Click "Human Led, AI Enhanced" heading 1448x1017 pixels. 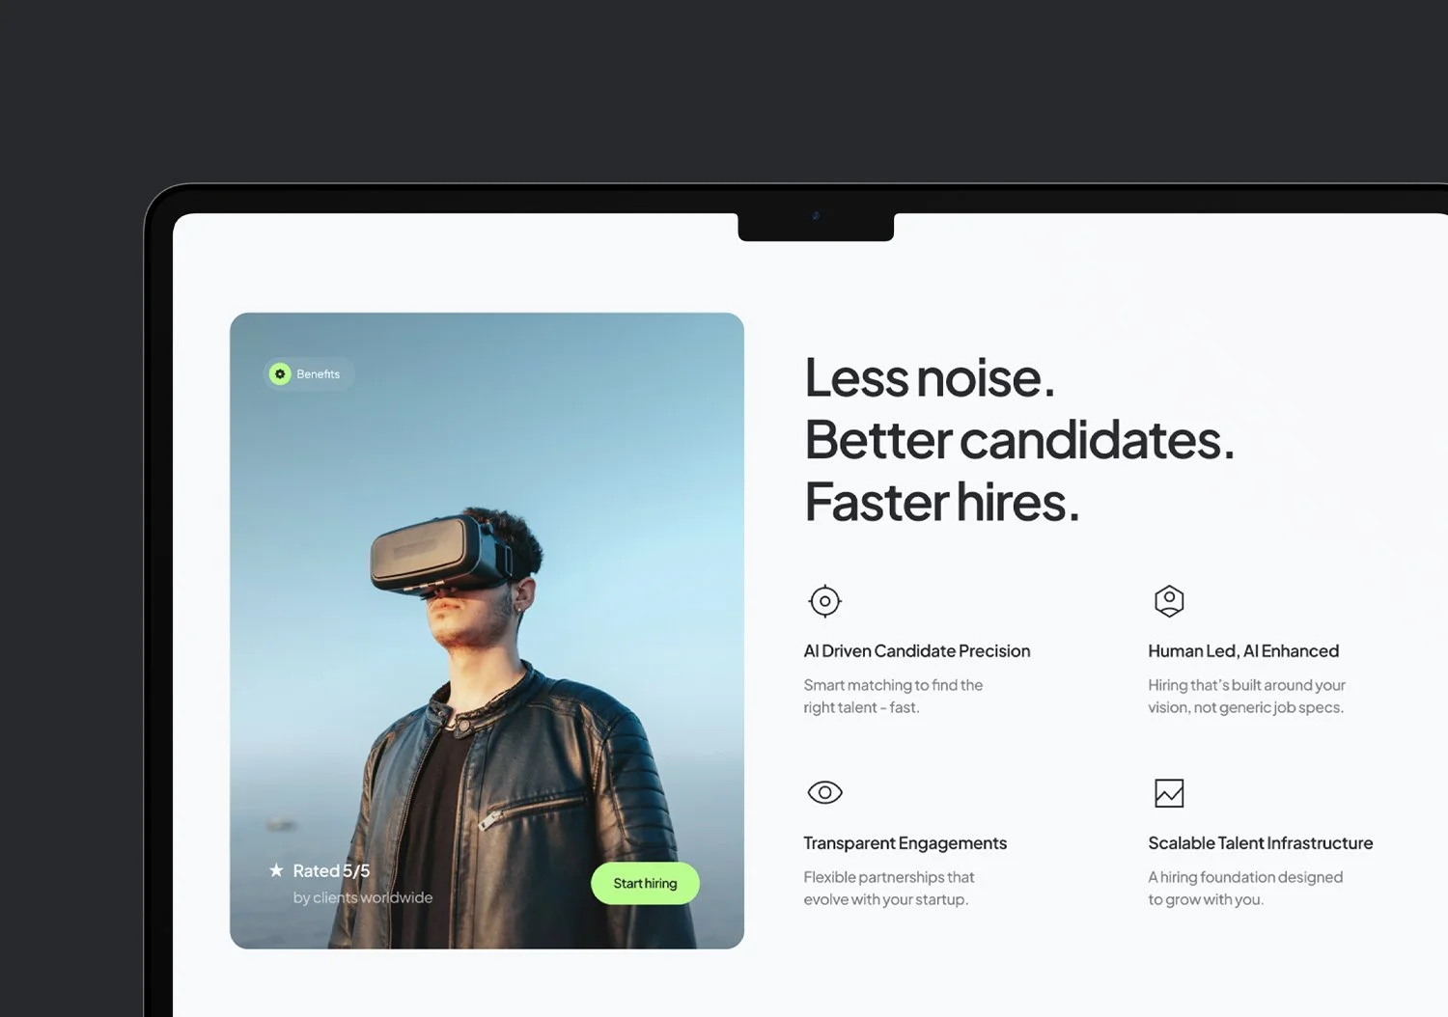(1243, 651)
